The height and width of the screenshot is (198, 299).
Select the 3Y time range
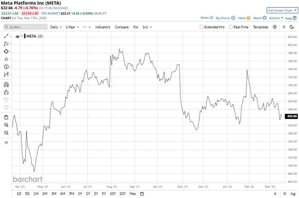(x=96, y=194)
